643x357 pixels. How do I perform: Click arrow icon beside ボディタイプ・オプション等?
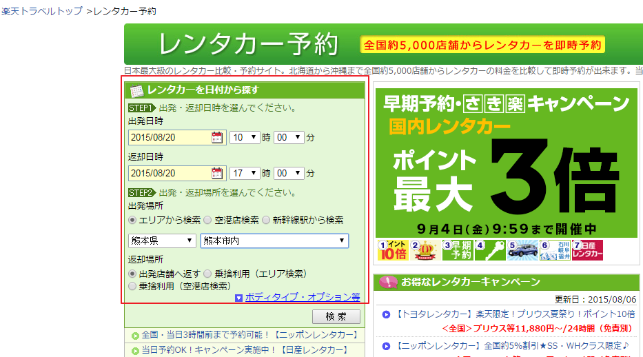coord(238,298)
